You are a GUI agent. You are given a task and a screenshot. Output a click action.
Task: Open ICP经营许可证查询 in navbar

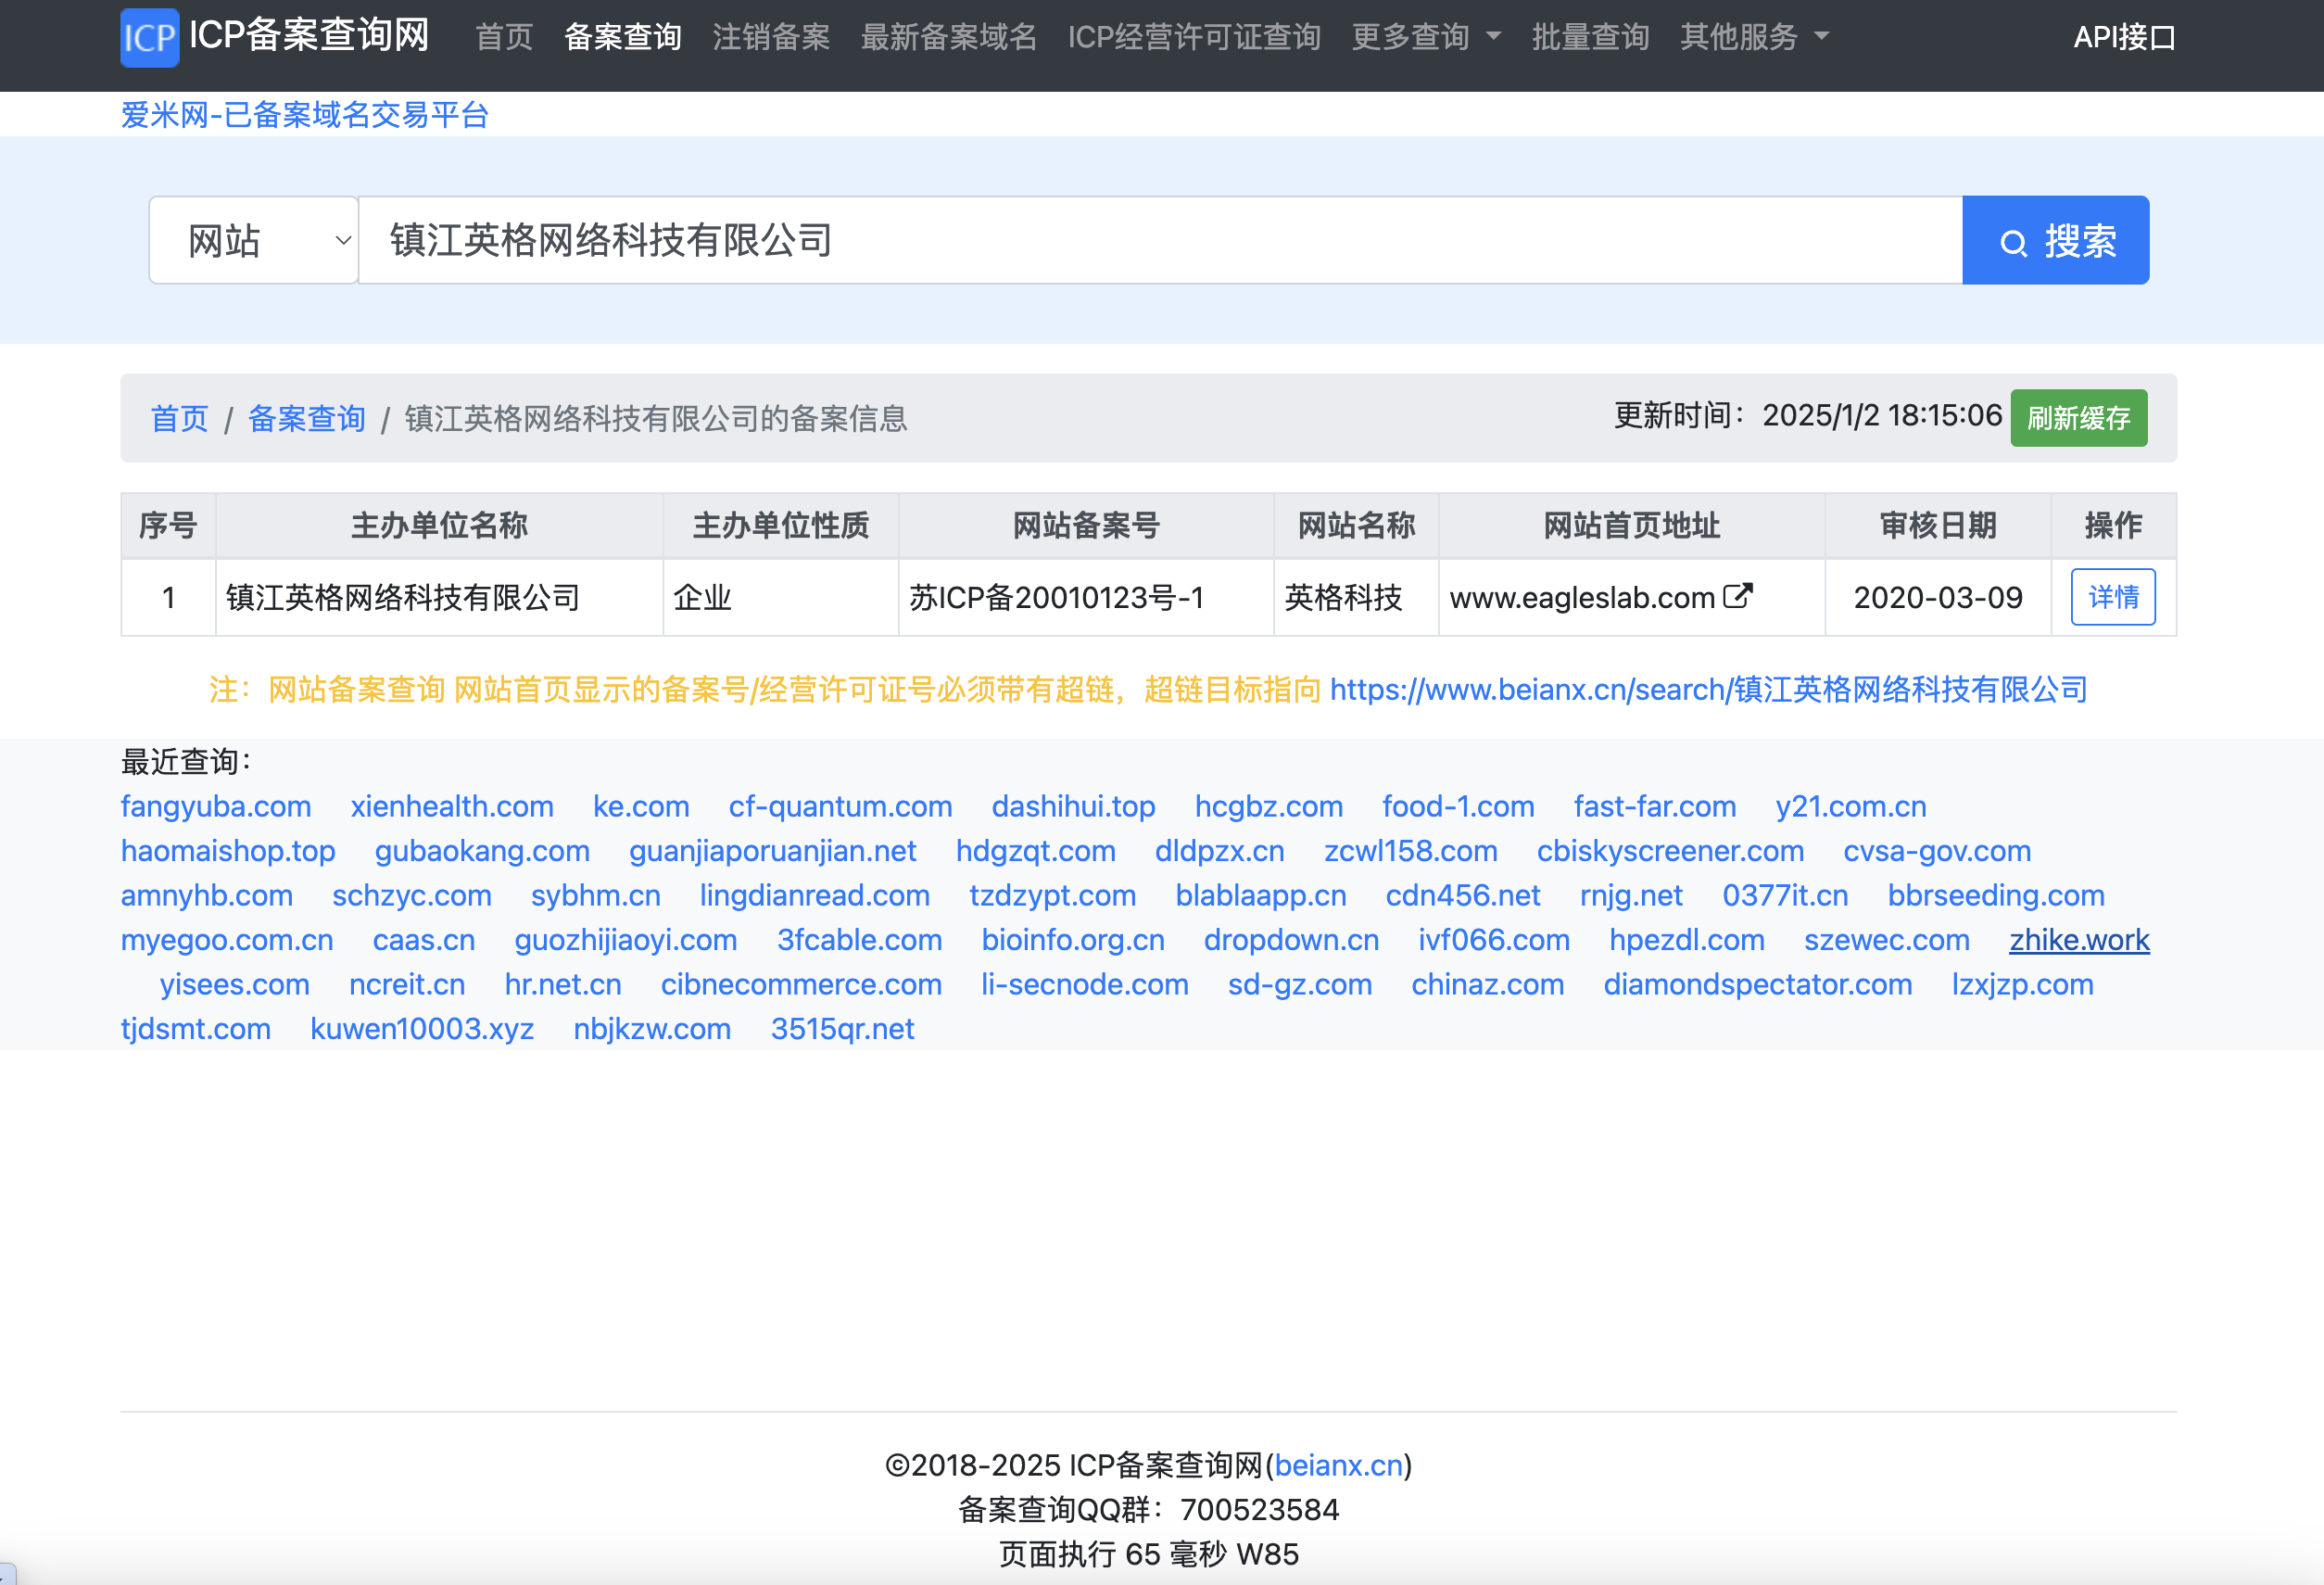tap(1194, 37)
